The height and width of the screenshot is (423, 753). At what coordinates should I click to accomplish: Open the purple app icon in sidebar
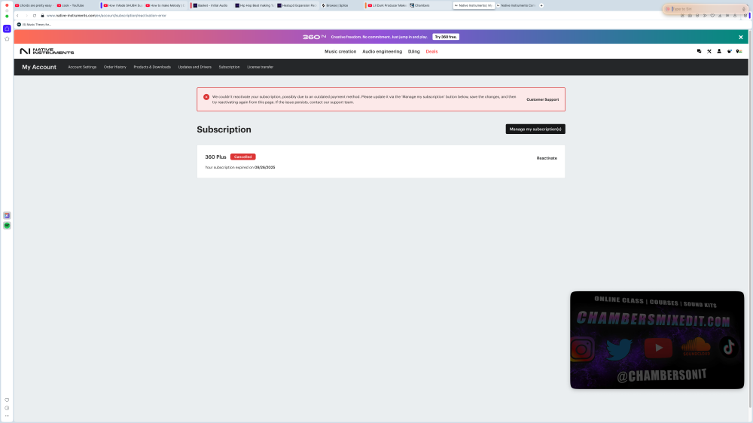pyautogui.click(x=7, y=215)
